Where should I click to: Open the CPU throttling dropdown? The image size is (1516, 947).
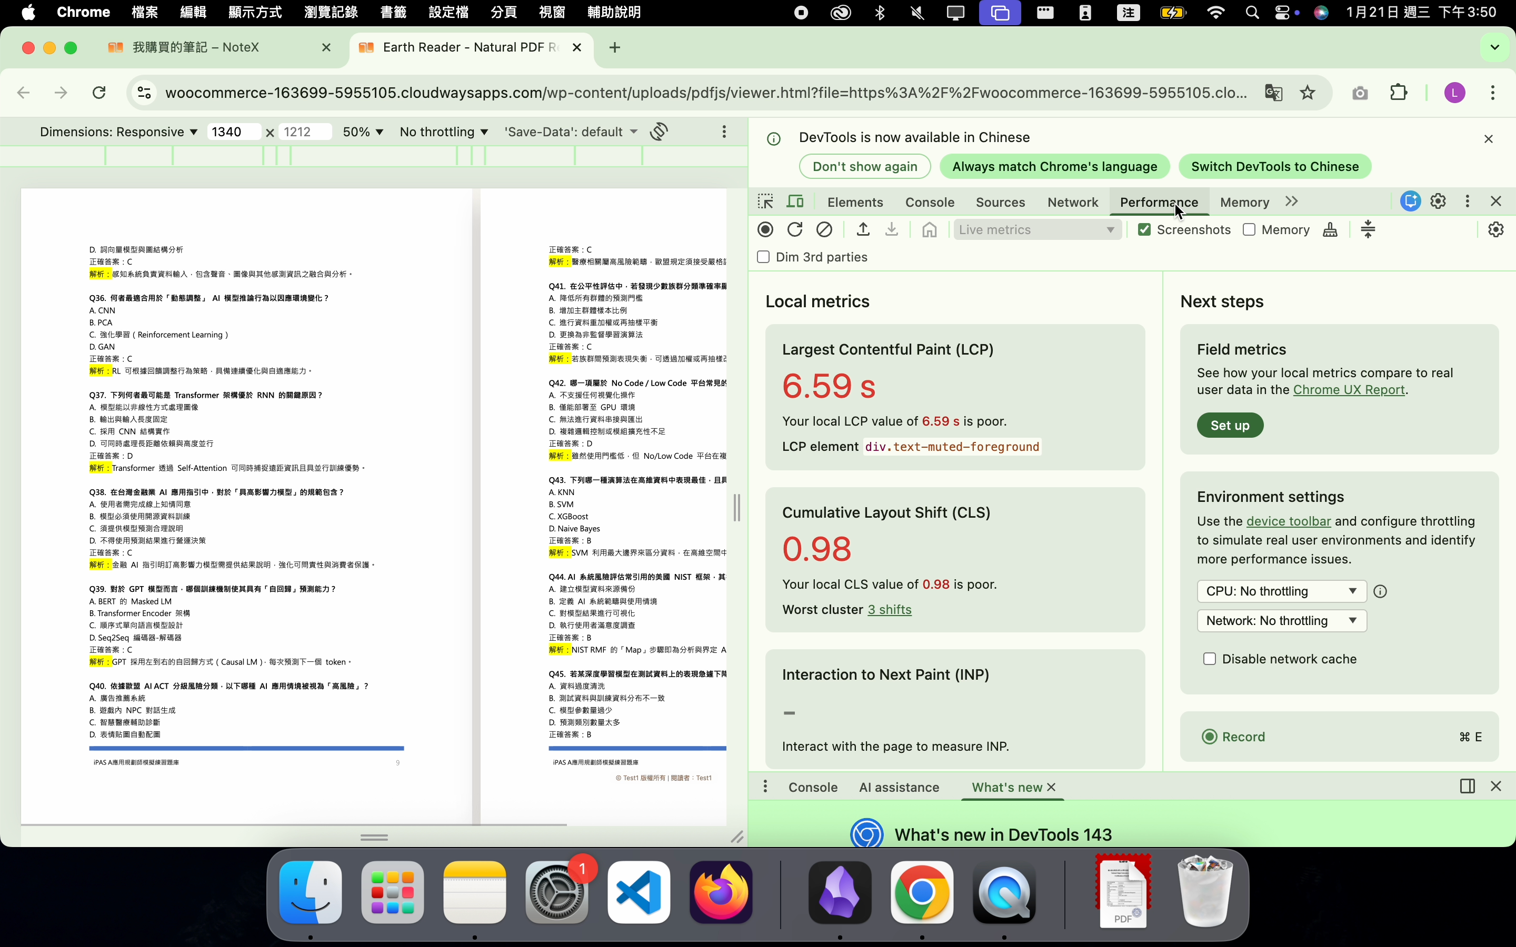(1281, 591)
